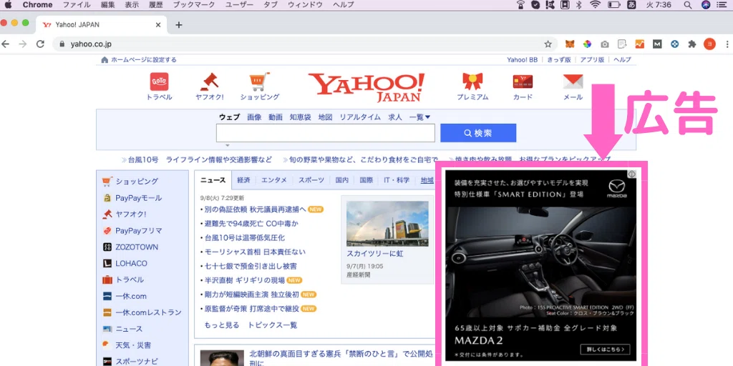
Task: Open the Yahoo! BB link
Action: pos(522,60)
